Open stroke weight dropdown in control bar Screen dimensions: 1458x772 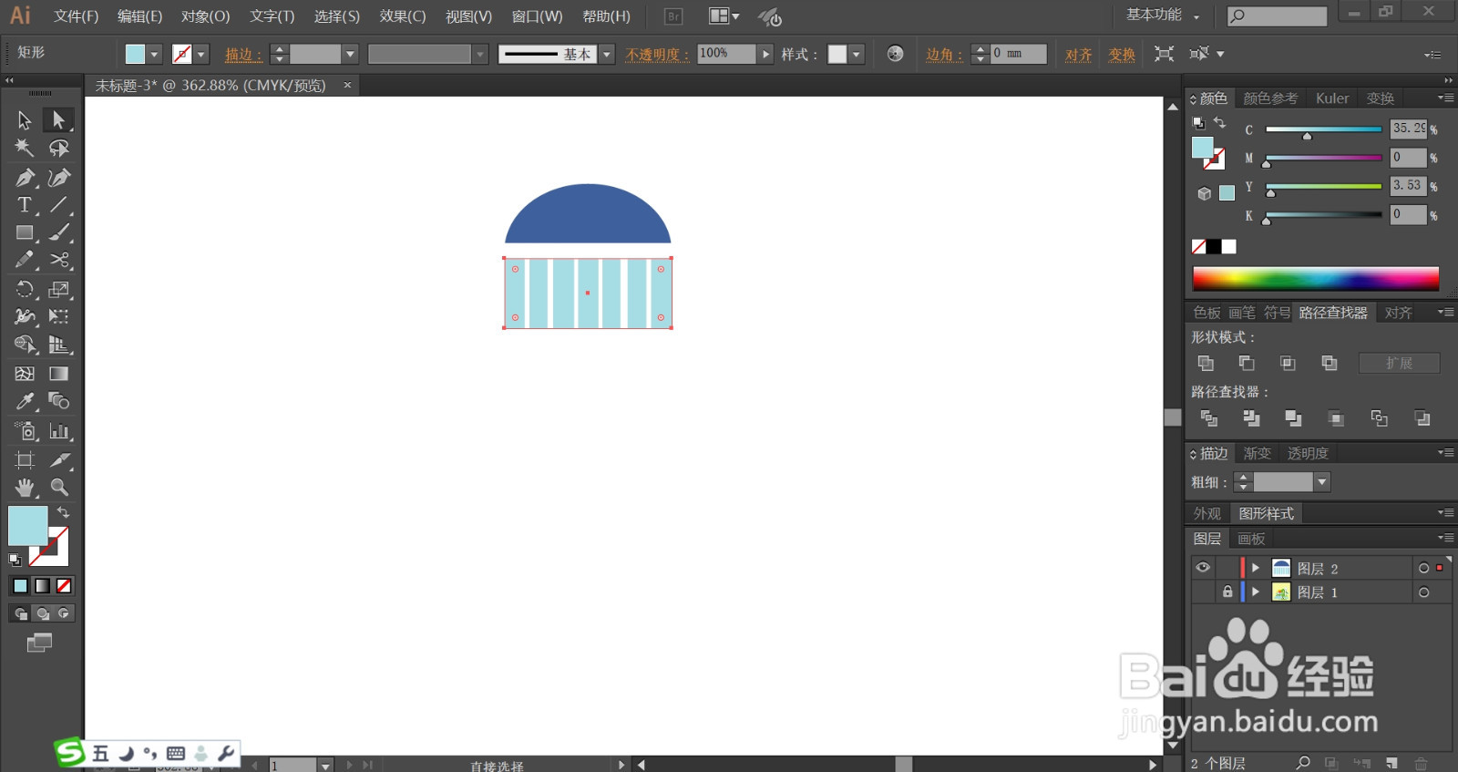coord(350,55)
